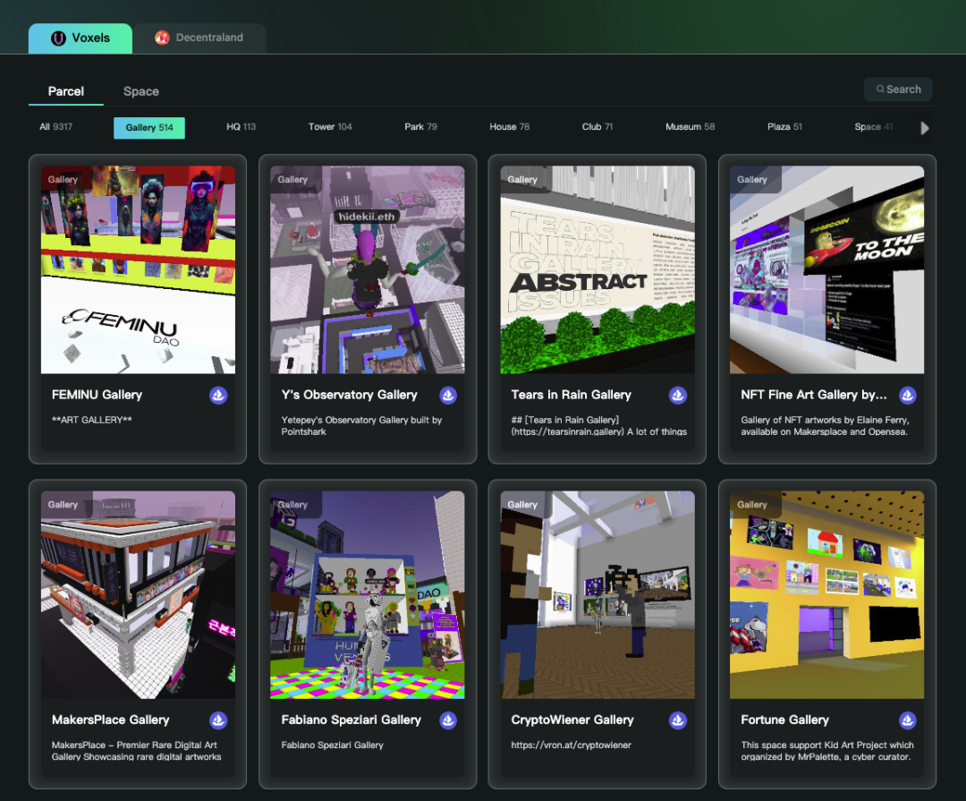Select the Space tab
Image resolution: width=966 pixels, height=801 pixels.
(x=141, y=91)
